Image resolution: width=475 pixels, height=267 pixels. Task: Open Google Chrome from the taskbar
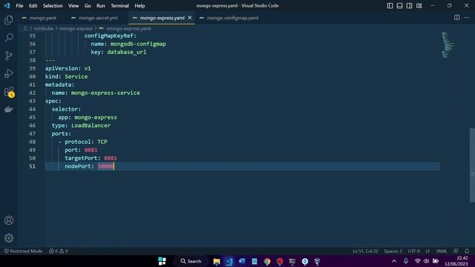267,261
